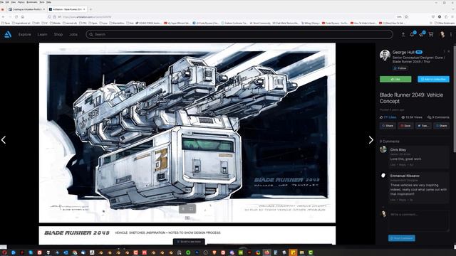The image size is (456, 256).
Task: Go to the next artwork arrow
Action: (x=370, y=140)
